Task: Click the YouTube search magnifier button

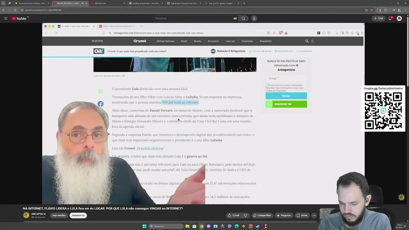Action: coord(243,18)
